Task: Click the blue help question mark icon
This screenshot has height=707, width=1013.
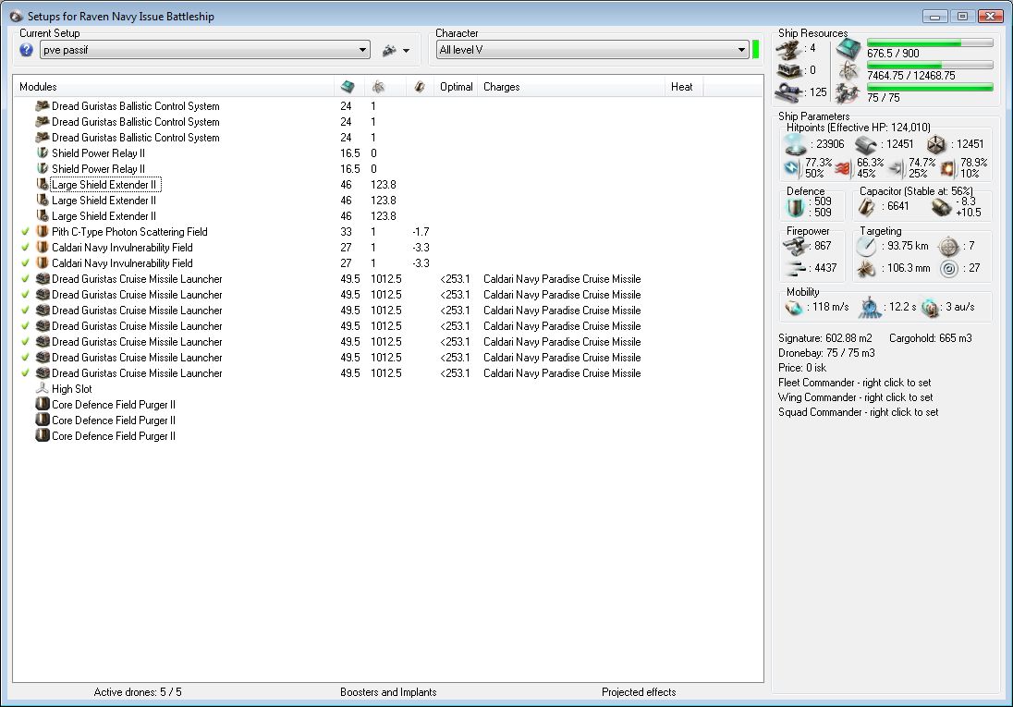Action: tap(26, 50)
